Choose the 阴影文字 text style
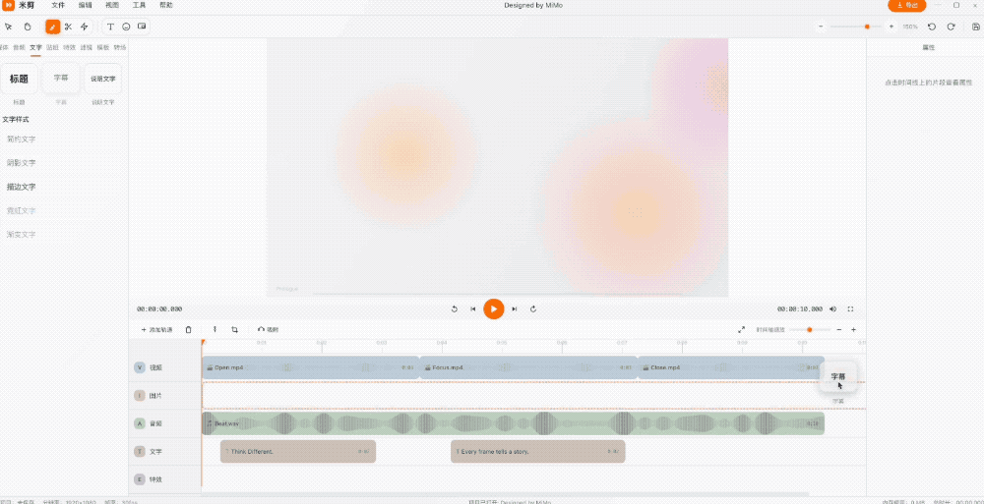This screenshot has width=984, height=504. coord(22,163)
